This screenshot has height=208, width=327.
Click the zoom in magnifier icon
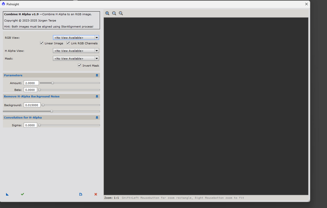[x=107, y=13]
